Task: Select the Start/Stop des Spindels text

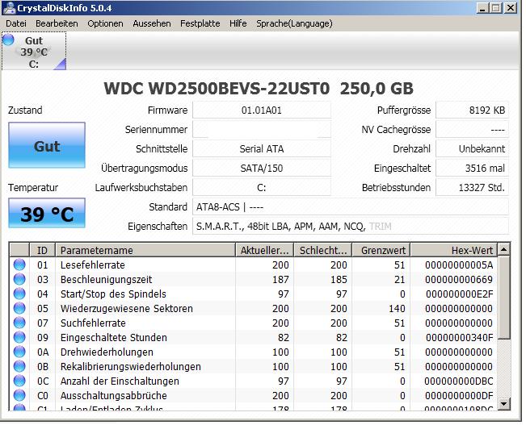Action: pyautogui.click(x=113, y=294)
